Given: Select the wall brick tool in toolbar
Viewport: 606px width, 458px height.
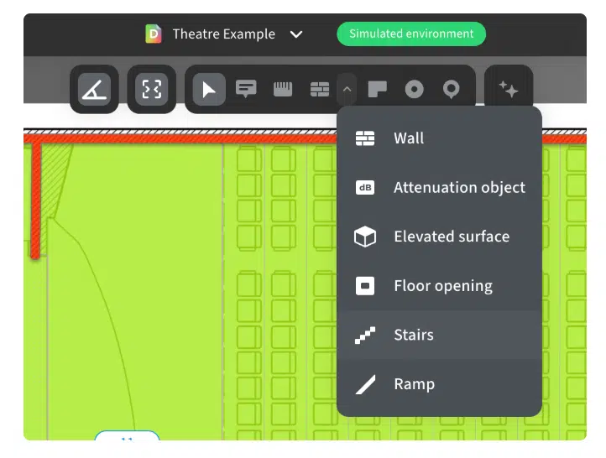Looking at the screenshot, I should tap(320, 89).
